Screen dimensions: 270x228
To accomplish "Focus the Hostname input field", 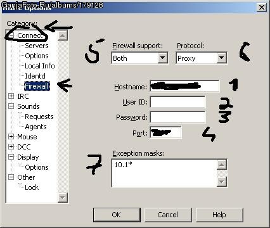I will point(184,85).
